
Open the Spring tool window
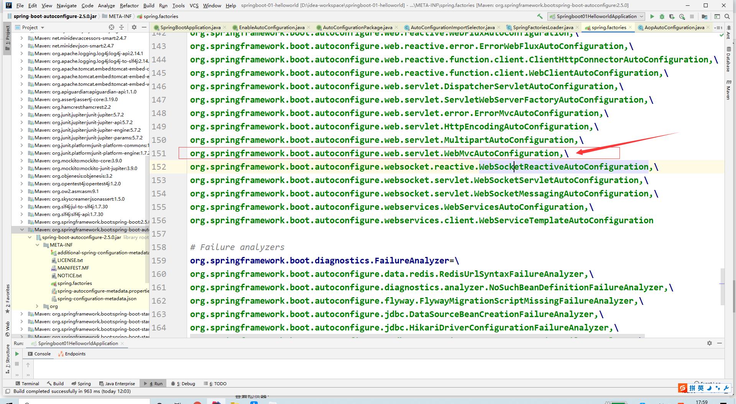(x=81, y=383)
